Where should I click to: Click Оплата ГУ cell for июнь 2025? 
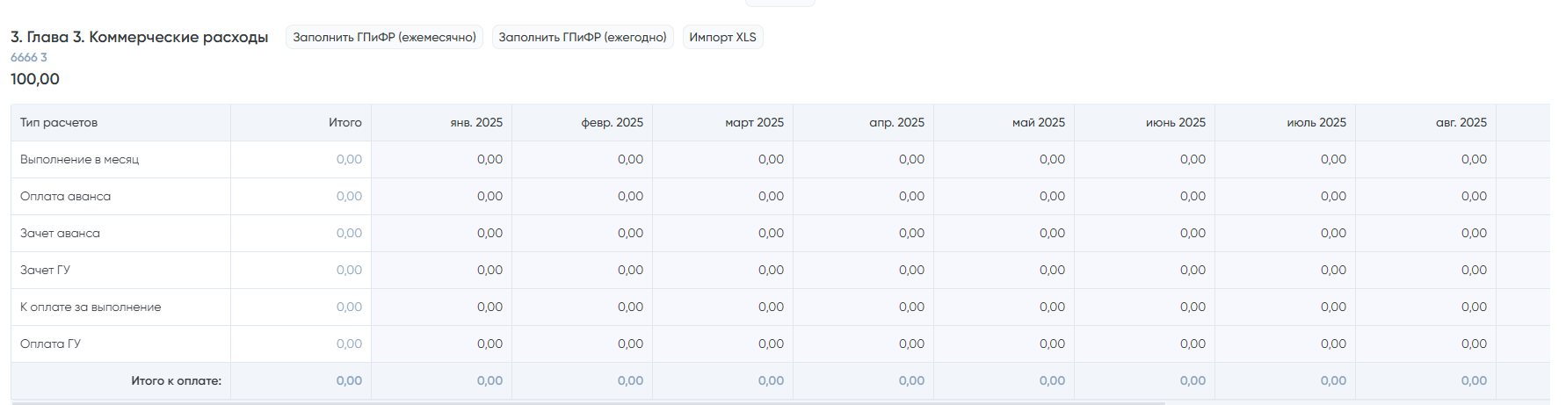[x=1145, y=344]
